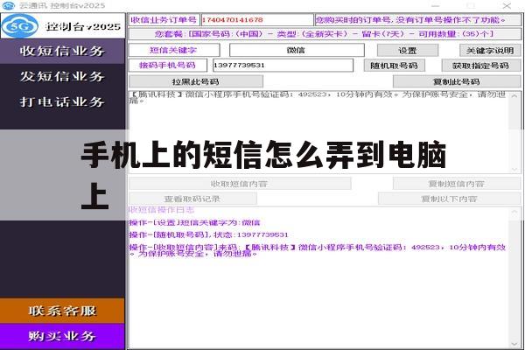Click the 联系客服 sidebar button
Screen dimensions: 525x350
(62, 311)
